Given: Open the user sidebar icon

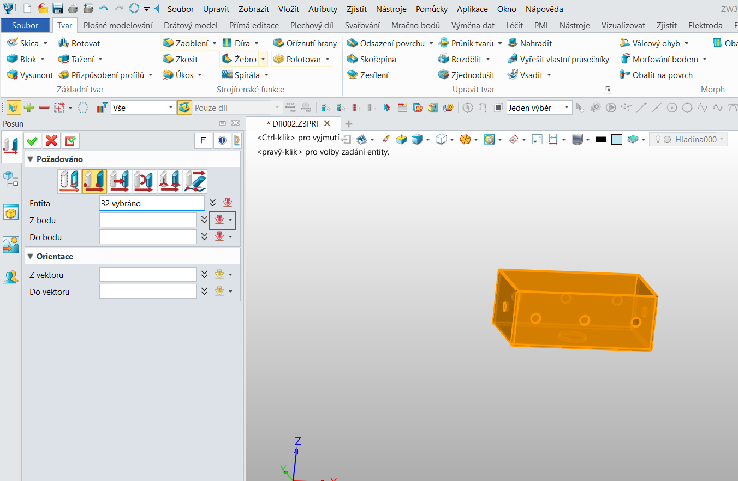Looking at the screenshot, I should click(x=11, y=277).
